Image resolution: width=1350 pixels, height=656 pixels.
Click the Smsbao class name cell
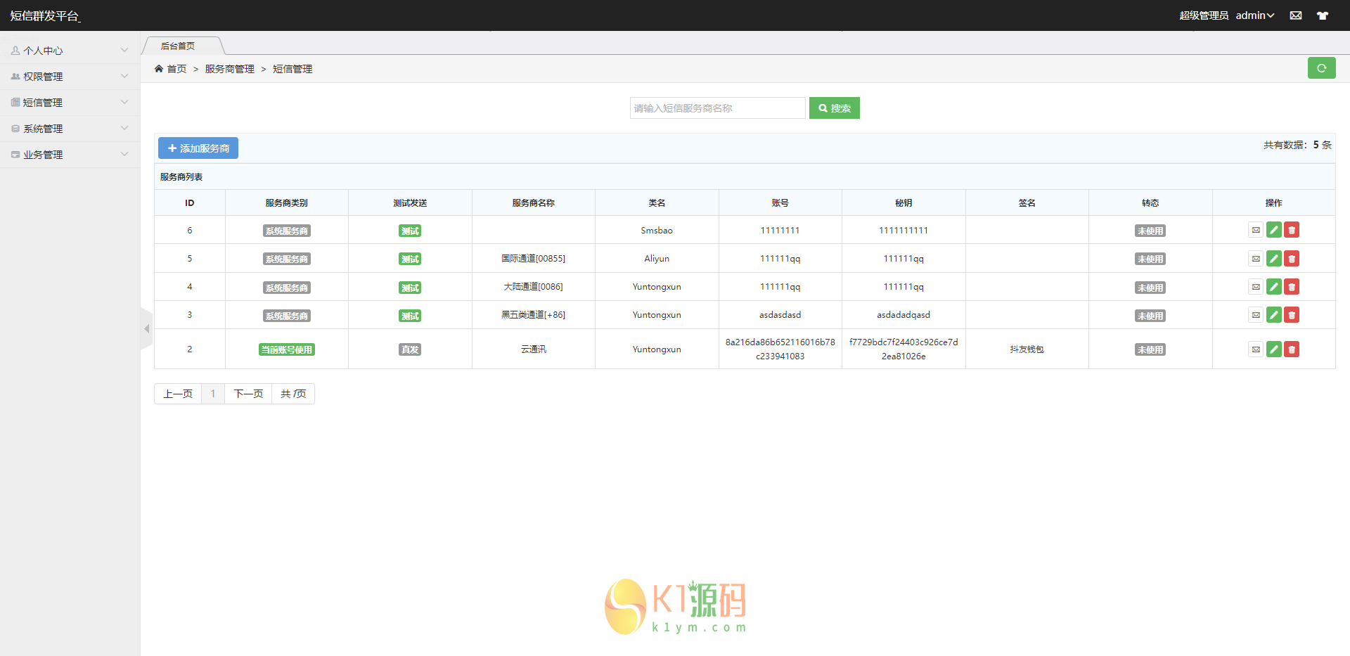pos(657,231)
